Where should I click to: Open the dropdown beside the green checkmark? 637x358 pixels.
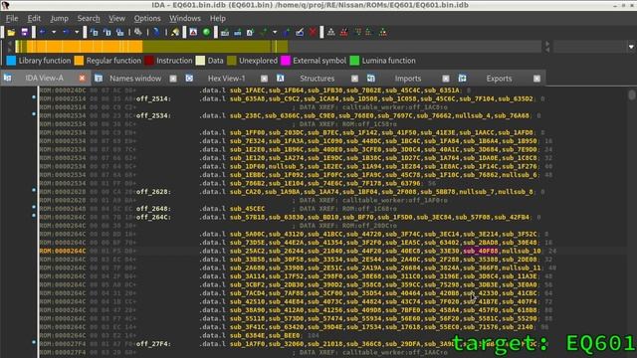pos(275,32)
